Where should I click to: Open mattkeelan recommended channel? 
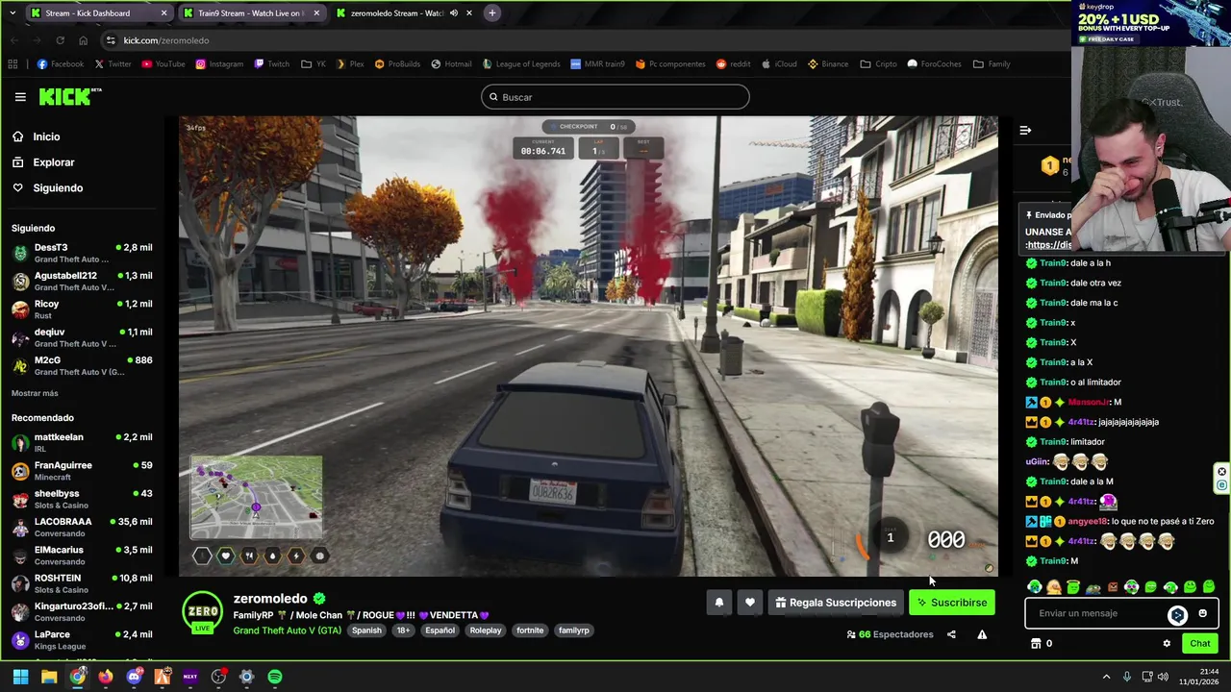click(82, 442)
